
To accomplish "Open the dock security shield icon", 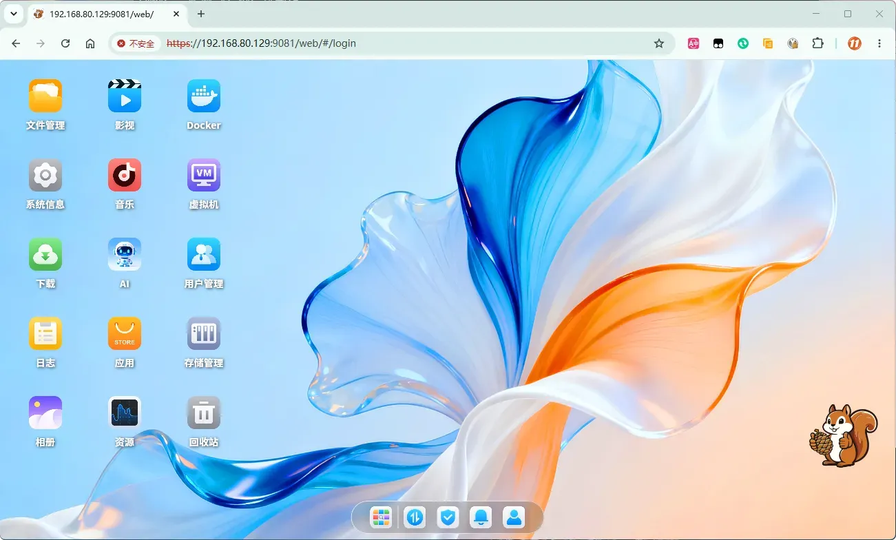I will (x=448, y=517).
